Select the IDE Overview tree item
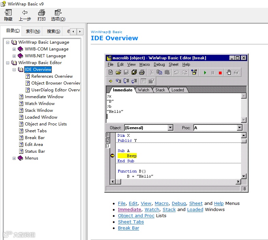This screenshot has width=268, height=240. (x=38, y=70)
